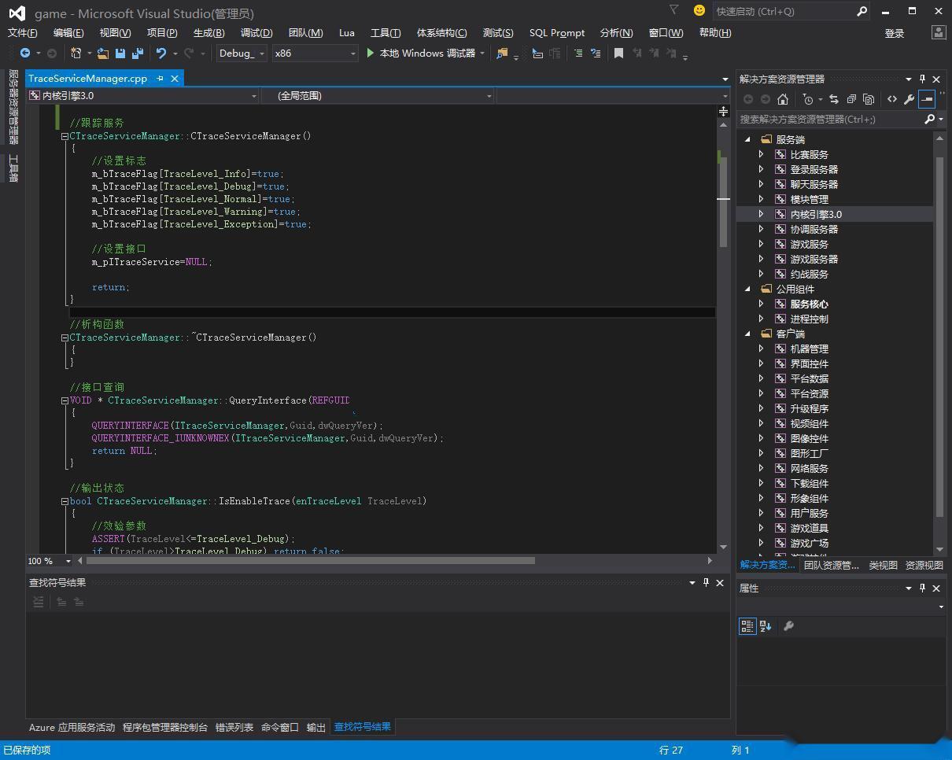Switch to the 错误列表 tab
Viewport: 952px width, 760px height.
coord(234,728)
